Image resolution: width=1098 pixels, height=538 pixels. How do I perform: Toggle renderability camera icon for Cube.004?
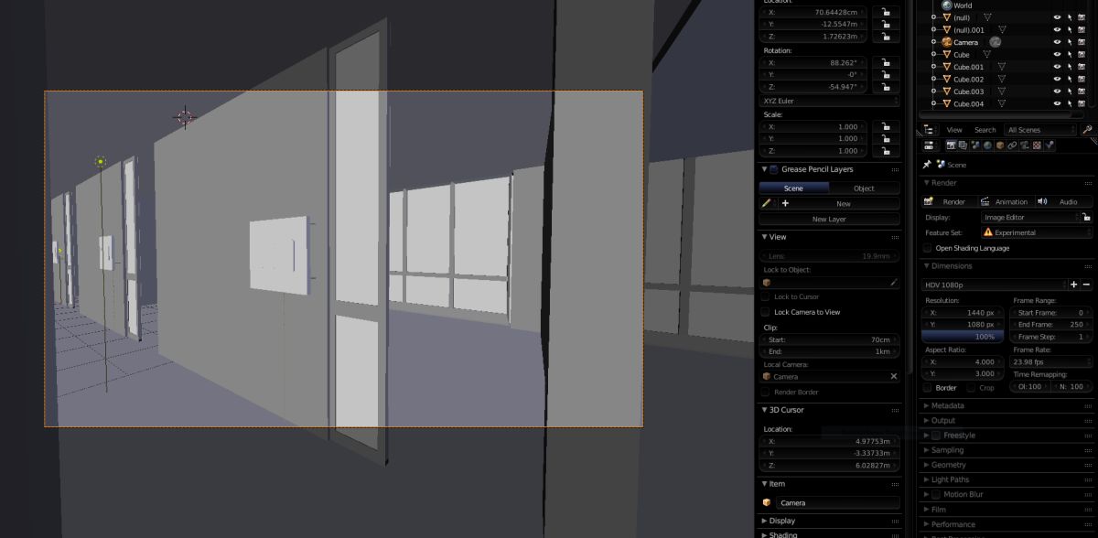pyautogui.click(x=1082, y=104)
